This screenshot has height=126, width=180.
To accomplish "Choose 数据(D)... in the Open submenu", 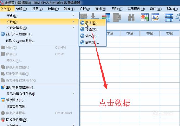I will (92, 23).
